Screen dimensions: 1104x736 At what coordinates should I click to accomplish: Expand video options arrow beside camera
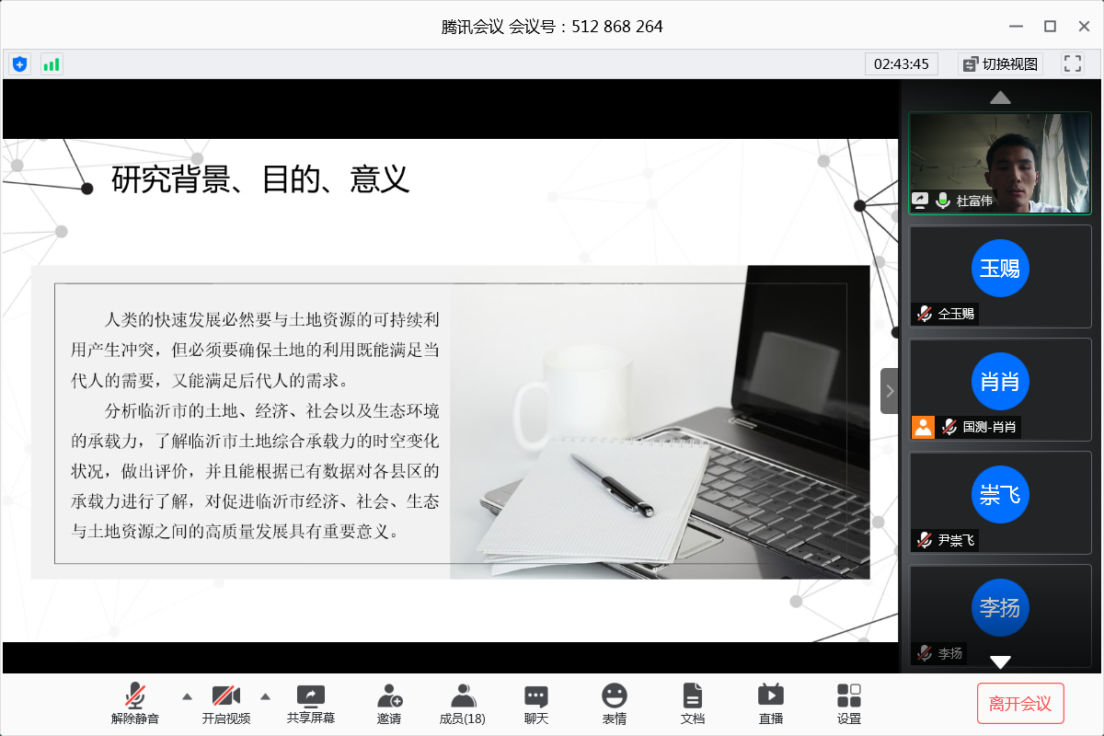click(266, 696)
